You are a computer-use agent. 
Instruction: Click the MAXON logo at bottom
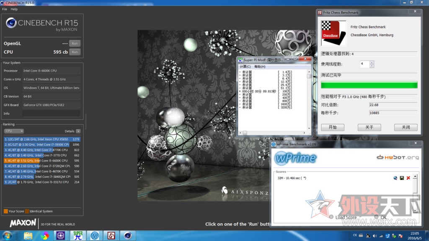point(23,223)
